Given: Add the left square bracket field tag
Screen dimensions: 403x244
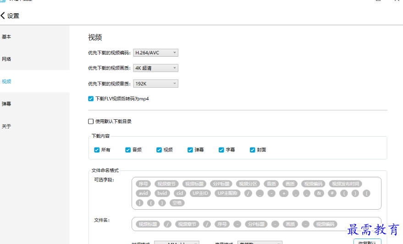Looking at the screenshot, I should coord(366,193).
